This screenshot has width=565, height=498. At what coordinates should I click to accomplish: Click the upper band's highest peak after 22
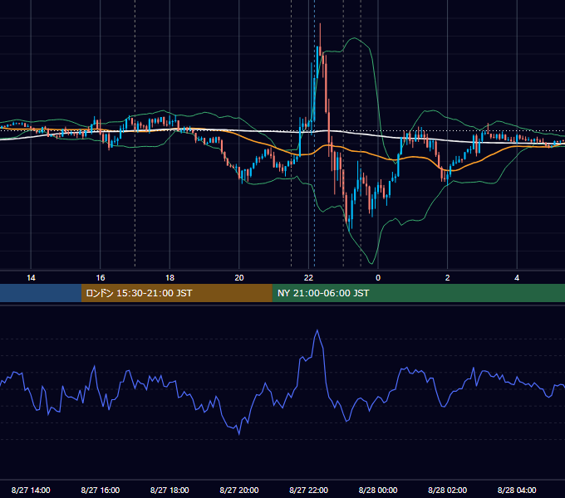click(355, 38)
